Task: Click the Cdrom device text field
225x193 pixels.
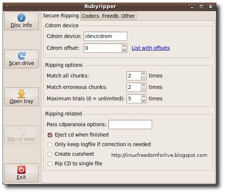Action: pos(105,36)
